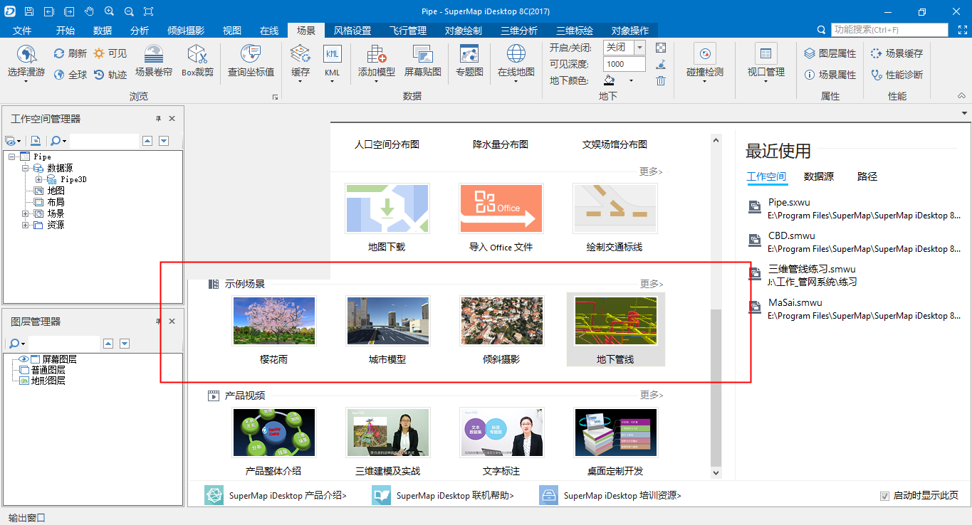The height and width of the screenshot is (525, 972).
Task: Click the zoom out magnifier icon
Action: pos(129,11)
